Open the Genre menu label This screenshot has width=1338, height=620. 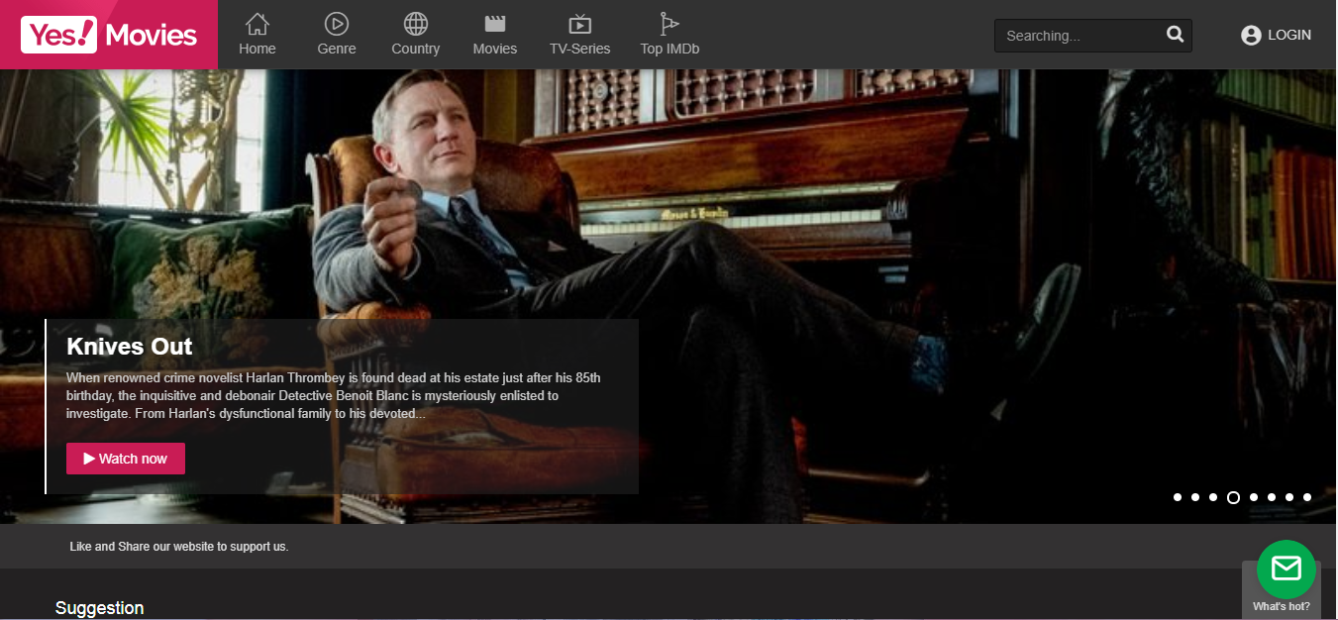[x=337, y=49]
